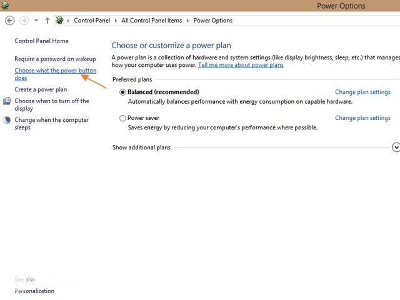
Task: Click the Power Options title bar icon
Action: pyautogui.click(x=4, y=6)
